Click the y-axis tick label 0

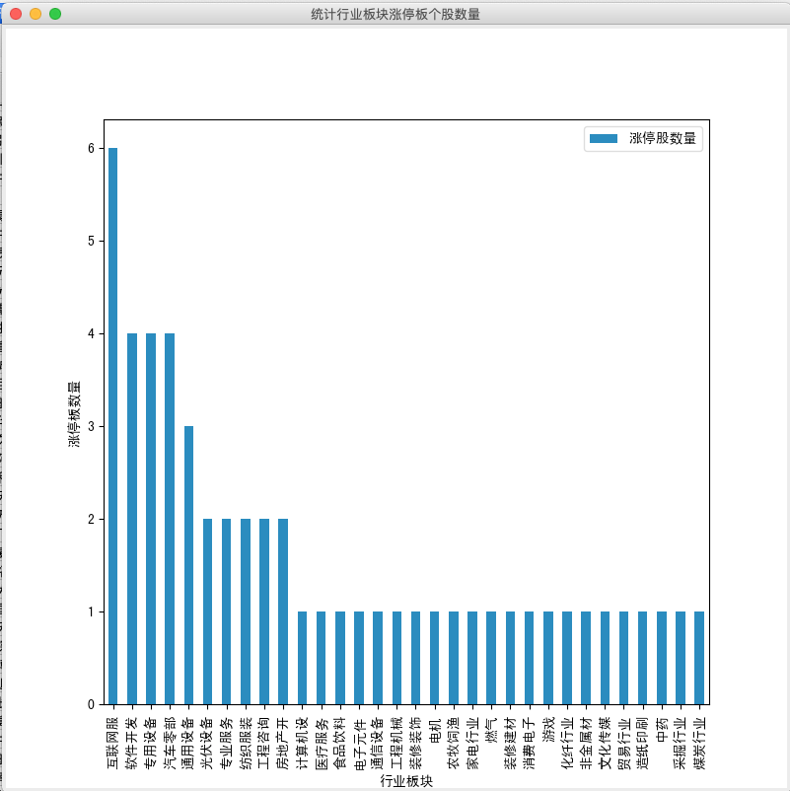click(x=91, y=704)
